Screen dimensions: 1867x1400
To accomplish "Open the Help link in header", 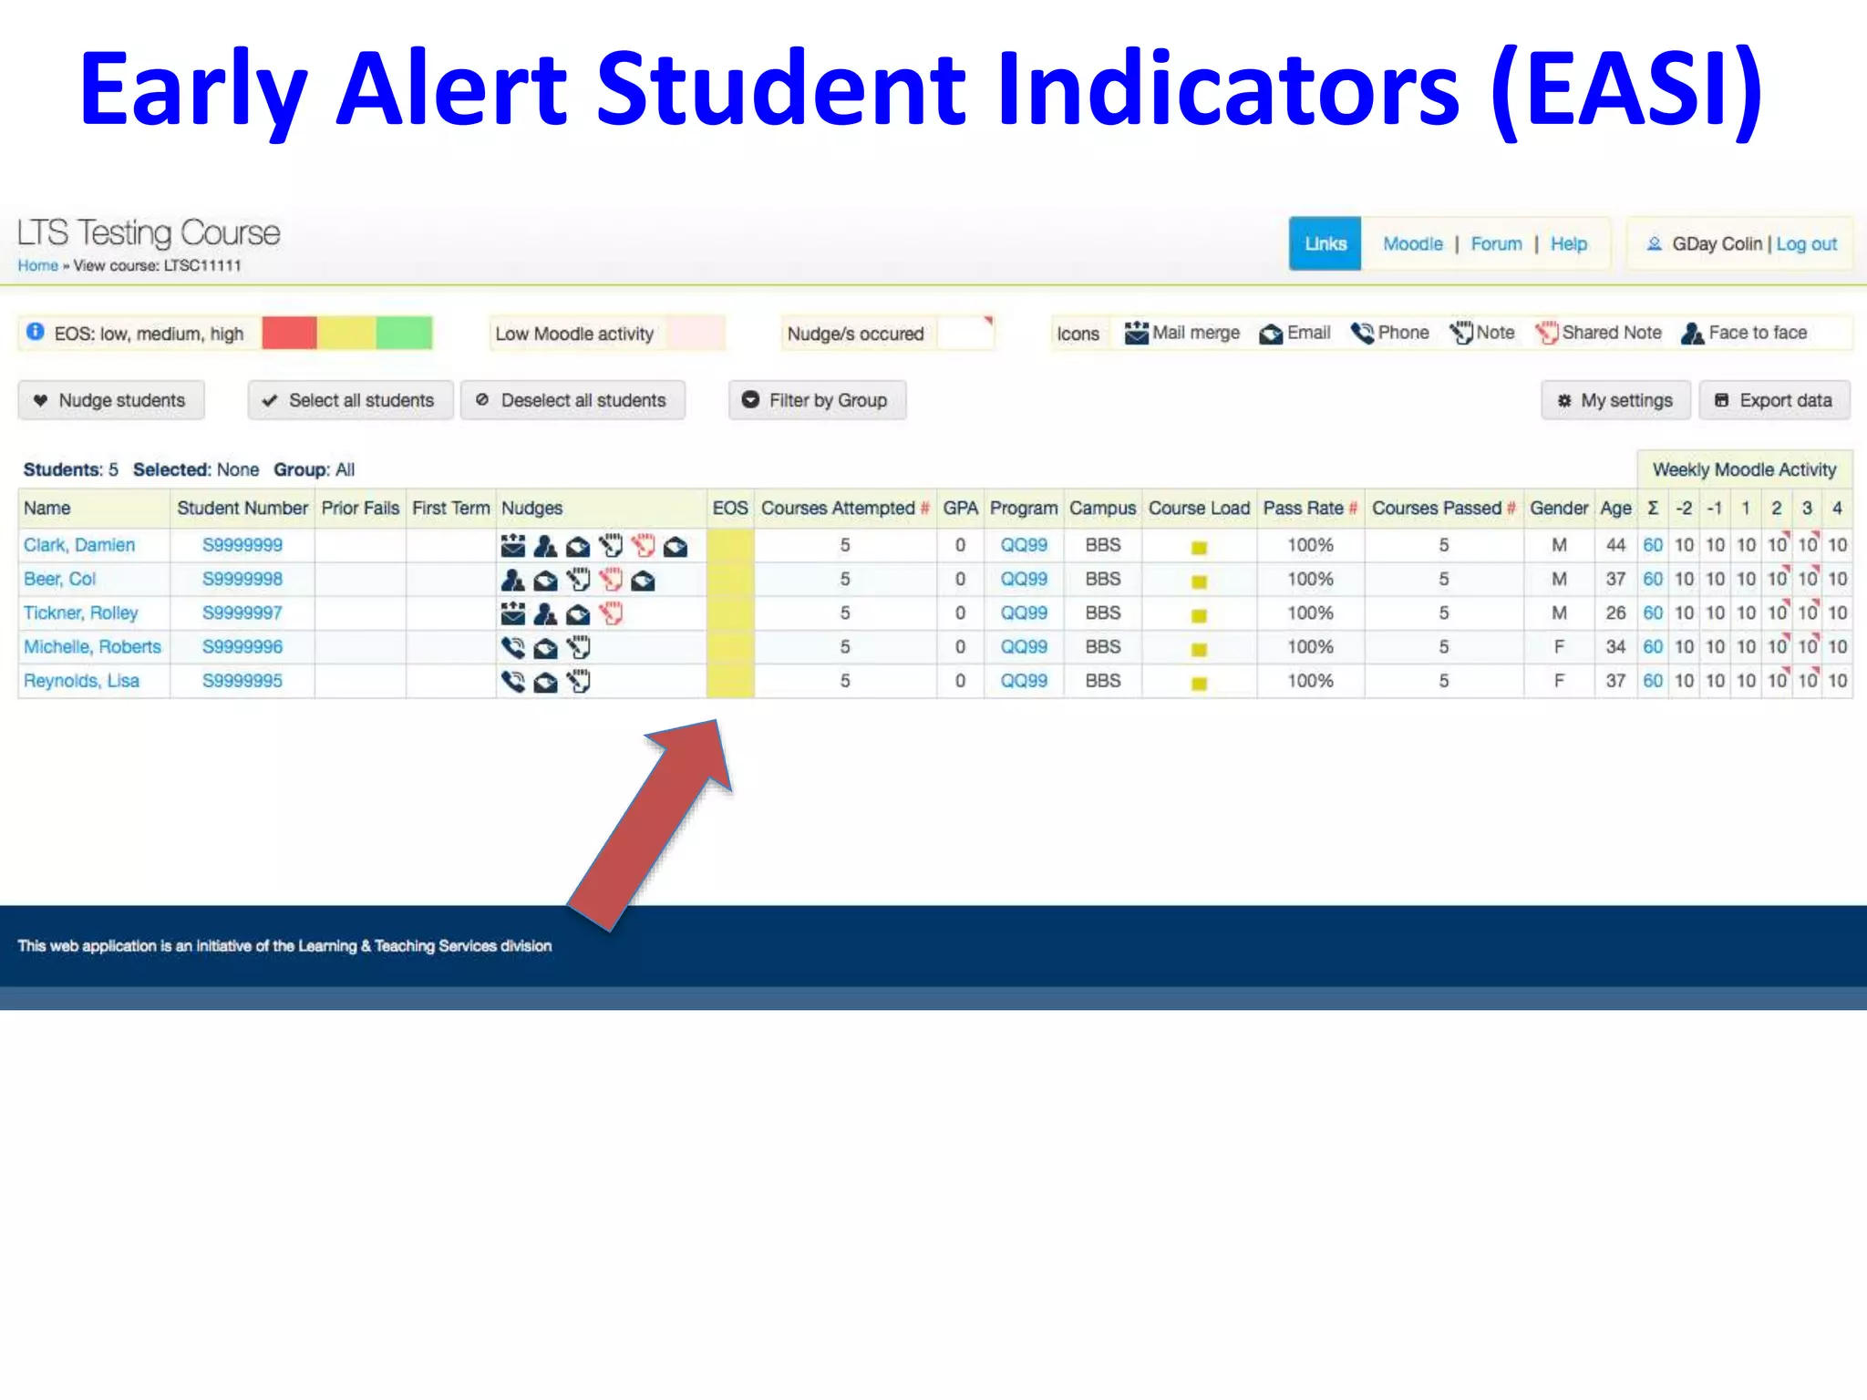I will [x=1568, y=244].
